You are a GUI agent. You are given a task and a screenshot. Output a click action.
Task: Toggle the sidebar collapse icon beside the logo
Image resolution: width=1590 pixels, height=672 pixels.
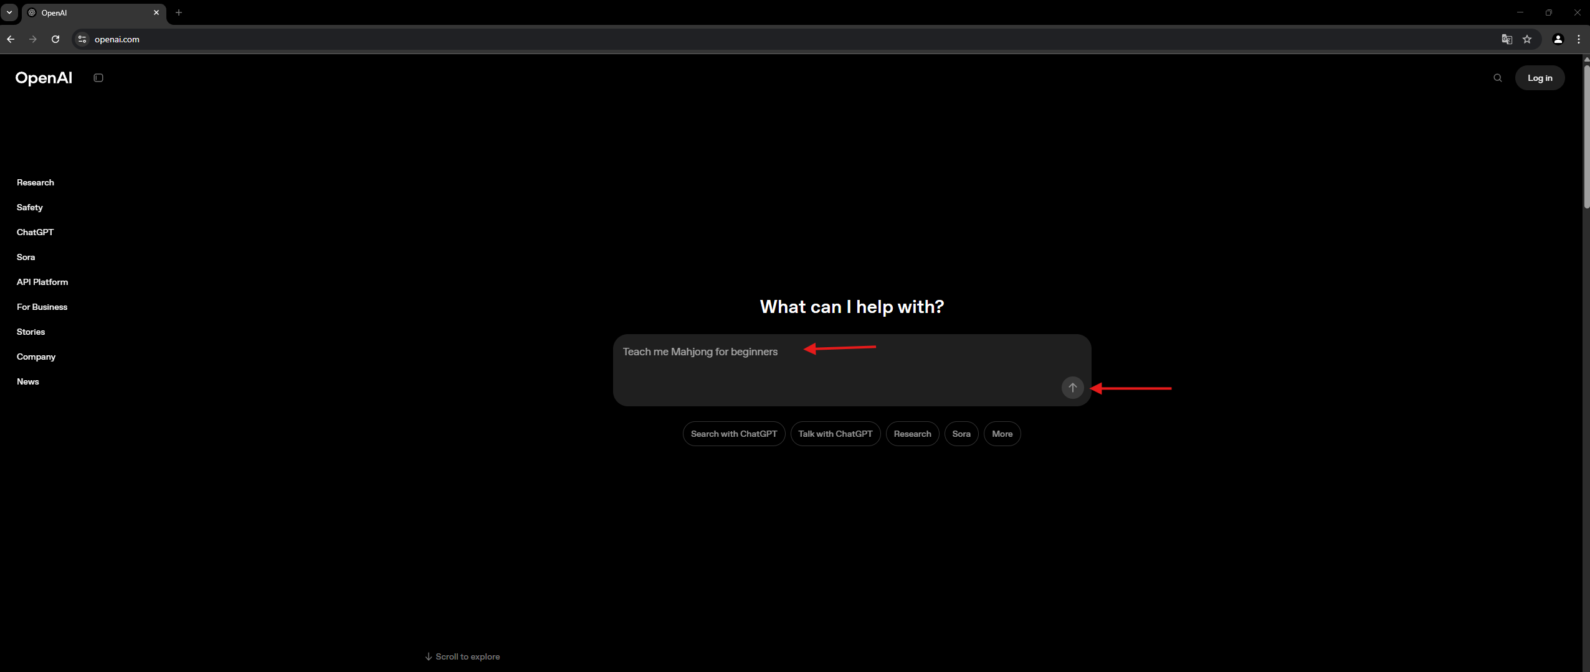98,78
